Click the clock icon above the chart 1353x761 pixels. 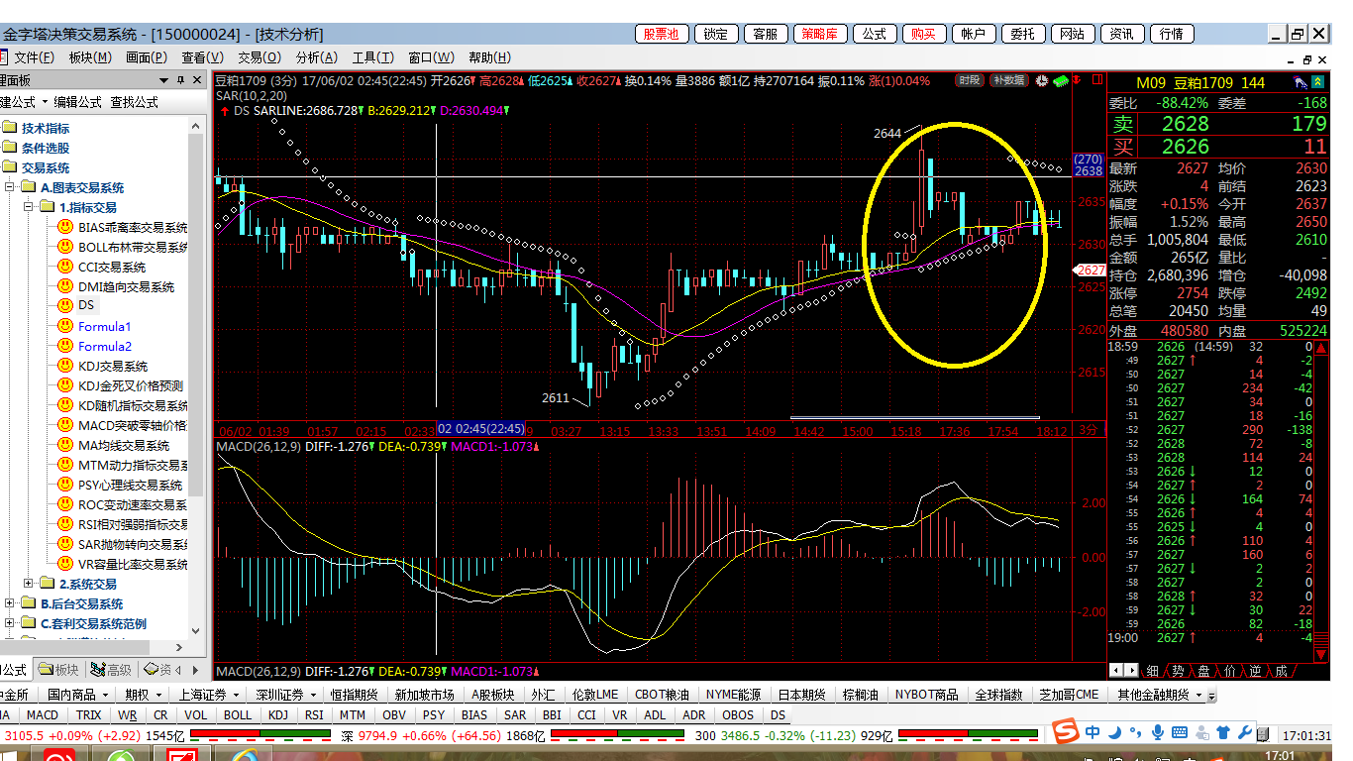coord(1041,81)
